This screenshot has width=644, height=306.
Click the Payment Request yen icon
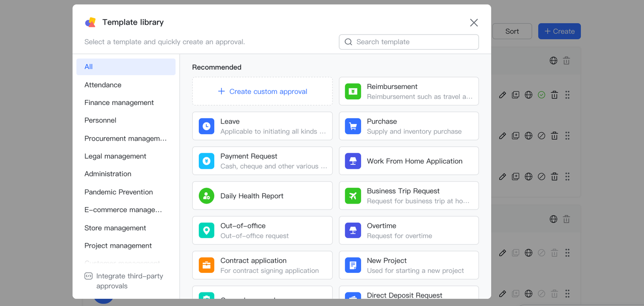(206, 161)
